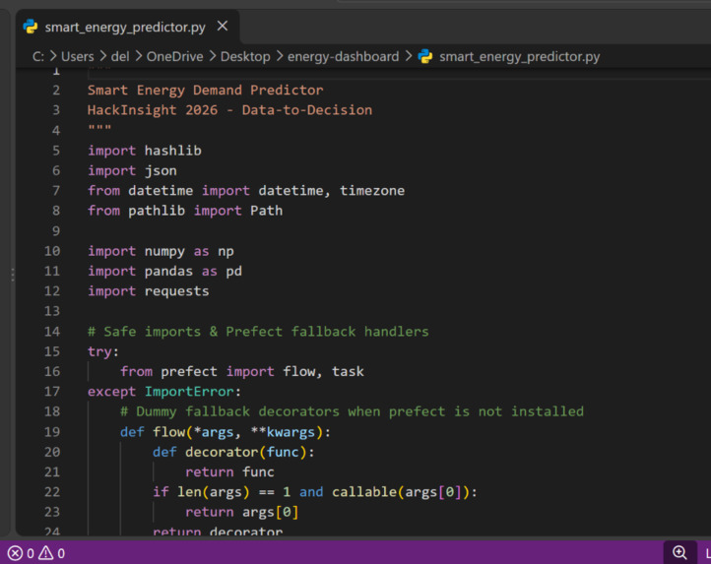
Task: Click line number 5 in the gutter
Action: [x=56, y=151]
